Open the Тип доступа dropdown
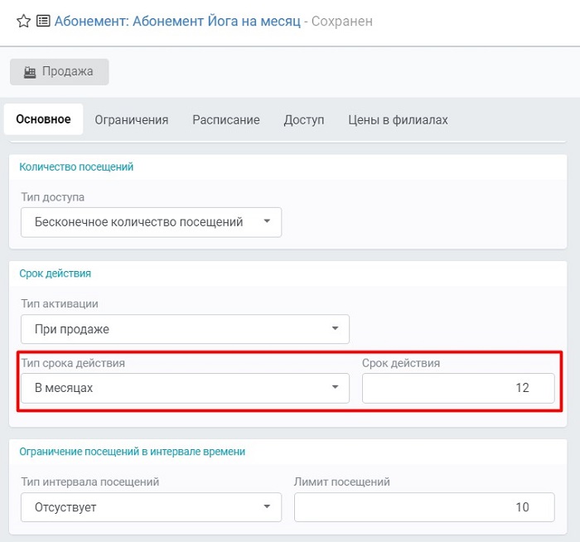Image resolution: width=580 pixels, height=542 pixels. click(x=151, y=222)
